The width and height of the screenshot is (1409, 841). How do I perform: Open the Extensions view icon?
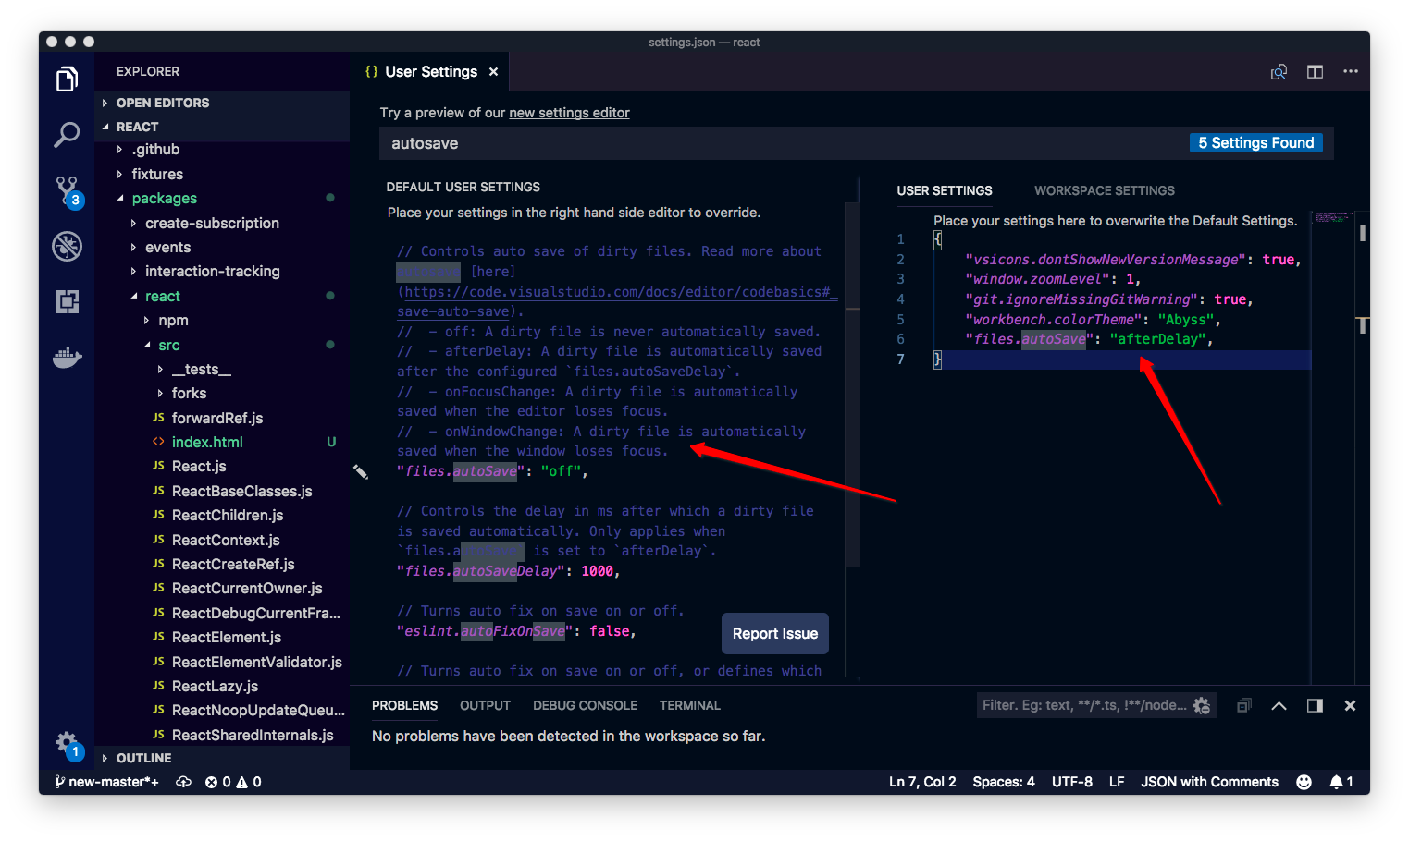(67, 301)
